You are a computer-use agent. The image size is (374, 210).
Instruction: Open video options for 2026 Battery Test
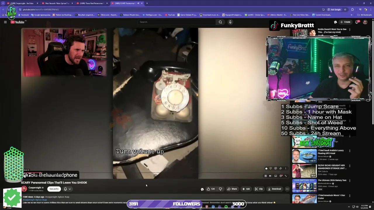[x=350, y=181]
